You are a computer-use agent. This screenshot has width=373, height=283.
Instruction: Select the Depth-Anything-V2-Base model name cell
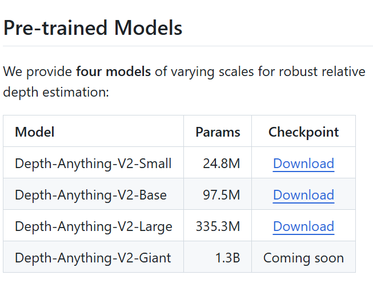91,195
